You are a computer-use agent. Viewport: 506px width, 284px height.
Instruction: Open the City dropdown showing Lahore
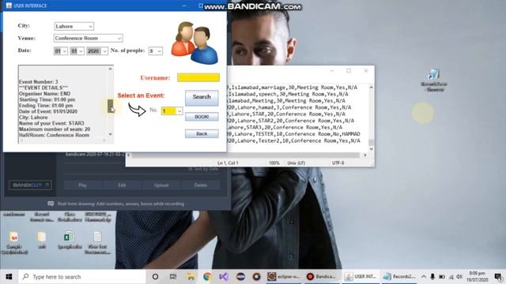point(74,26)
